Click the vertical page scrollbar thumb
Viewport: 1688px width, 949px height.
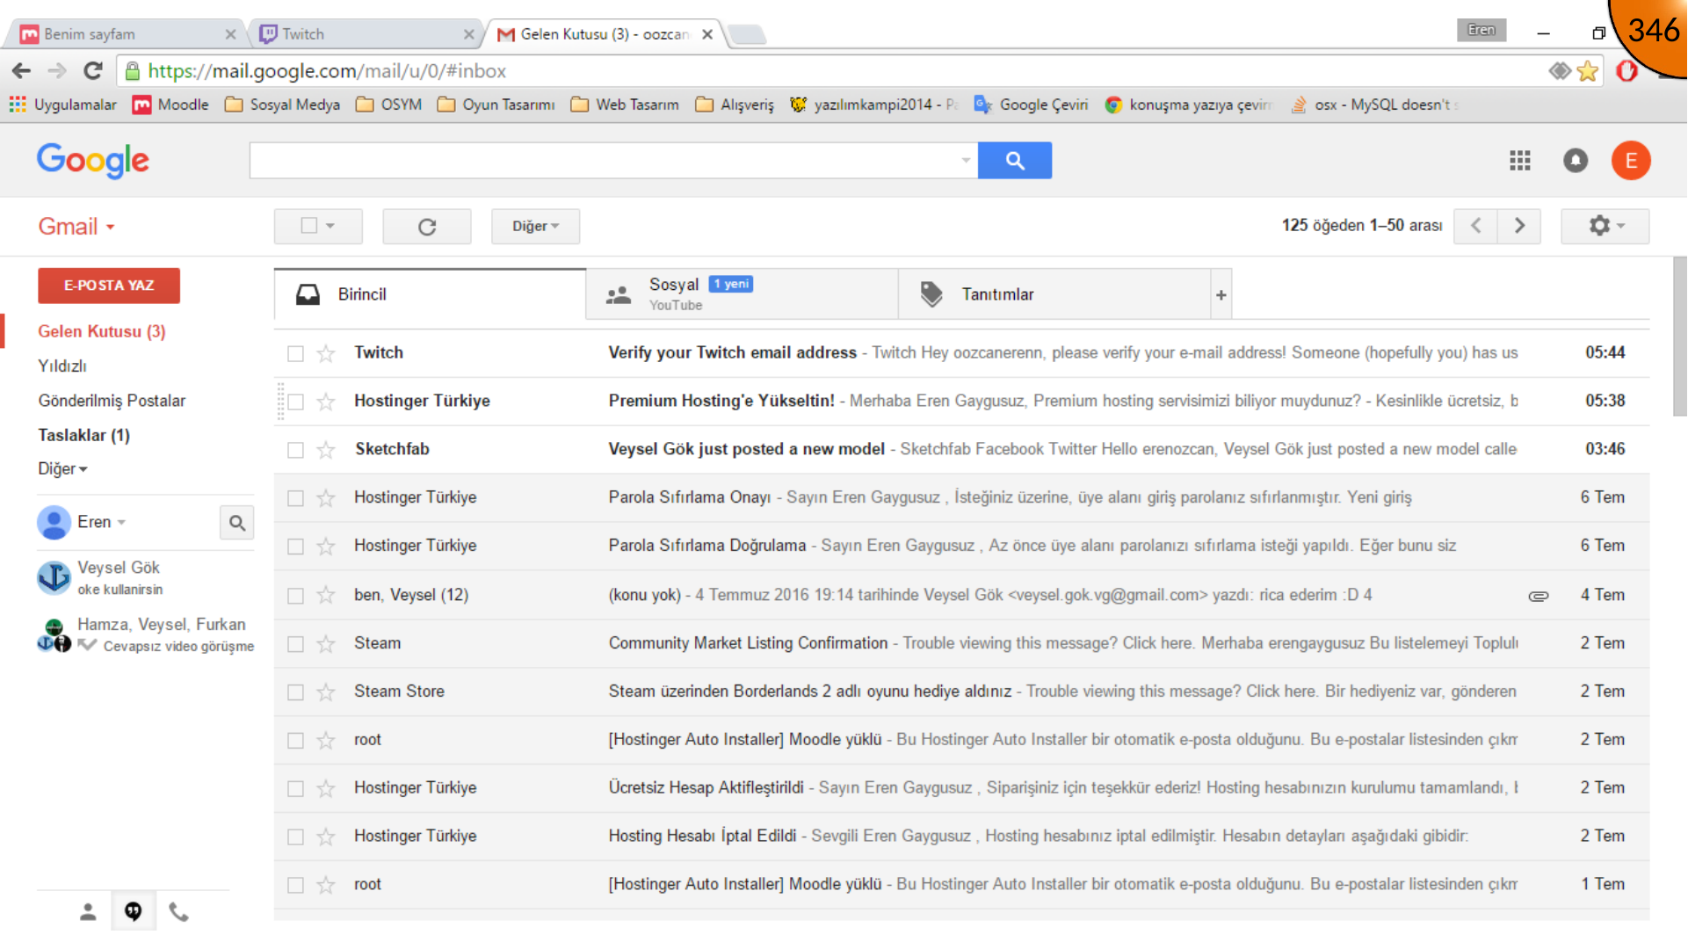point(1679,336)
